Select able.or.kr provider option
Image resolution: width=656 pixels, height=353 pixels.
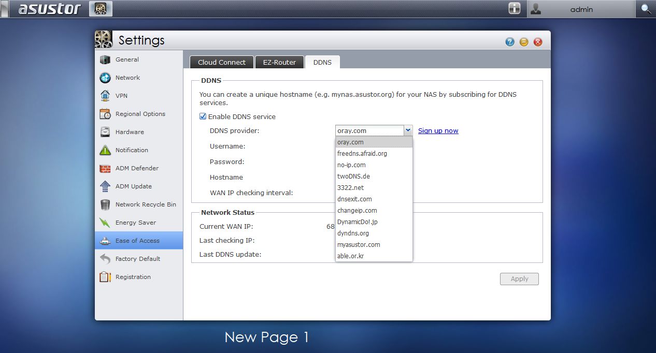click(374, 256)
